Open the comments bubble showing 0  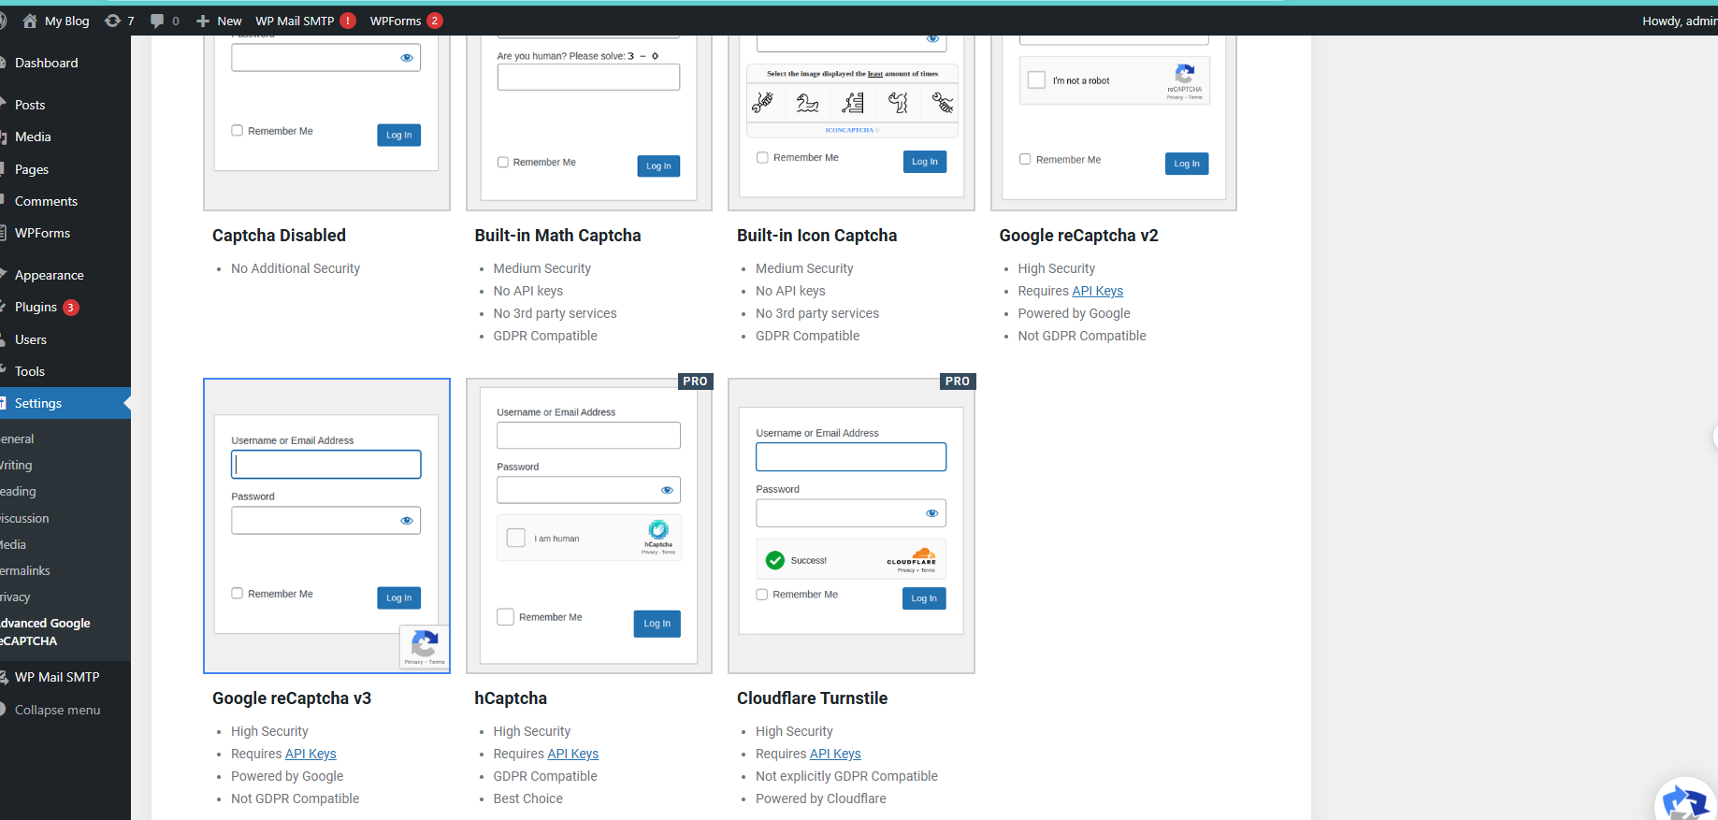coord(165,21)
